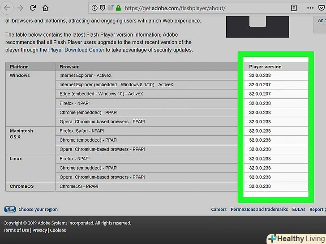Click the copyright 2019 Adobe Systems text
The height and width of the screenshot is (244, 326).
coord(67,223)
